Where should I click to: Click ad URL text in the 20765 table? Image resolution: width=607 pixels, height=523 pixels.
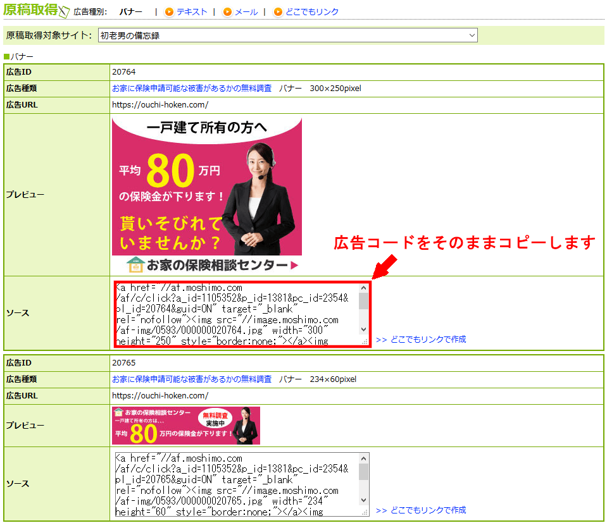[x=160, y=395]
